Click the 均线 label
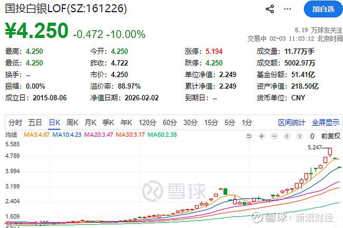The width and height of the screenshot is (343, 228). (x=11, y=135)
